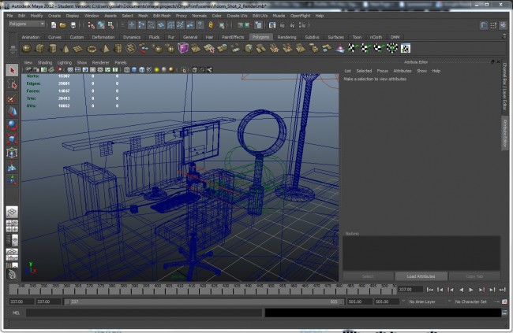Click the Load Attributes button

[x=421, y=276]
